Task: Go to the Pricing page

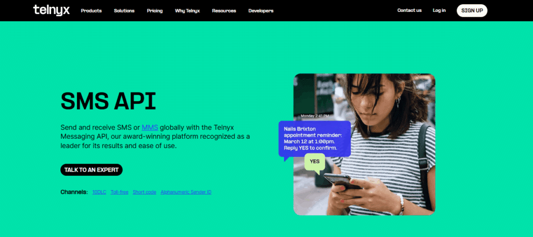Action: click(x=155, y=10)
